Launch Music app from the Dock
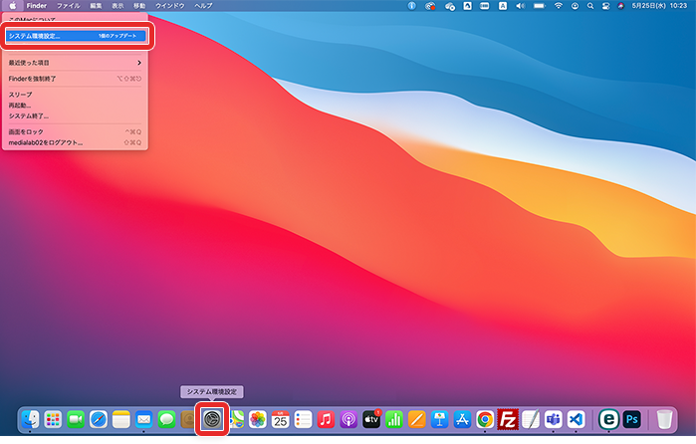This screenshot has height=444, width=696. [326, 419]
